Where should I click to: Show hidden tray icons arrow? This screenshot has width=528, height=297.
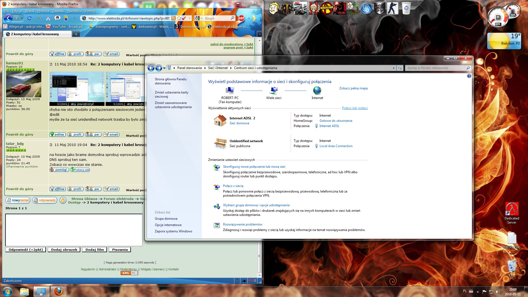click(478, 291)
